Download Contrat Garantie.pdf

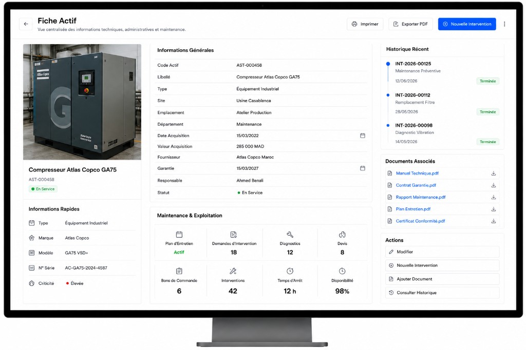coord(494,185)
